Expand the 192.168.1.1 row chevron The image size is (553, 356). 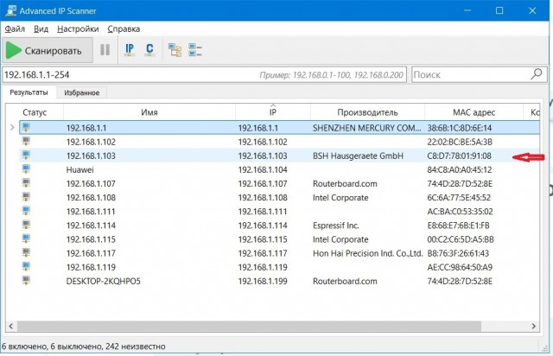12,127
